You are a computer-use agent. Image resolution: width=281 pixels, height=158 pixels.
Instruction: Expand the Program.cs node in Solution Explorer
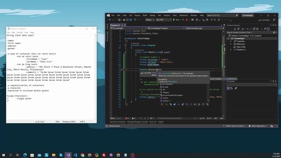231,50
